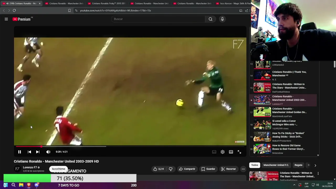Open File Explorer from taskbar

tap(21, 185)
